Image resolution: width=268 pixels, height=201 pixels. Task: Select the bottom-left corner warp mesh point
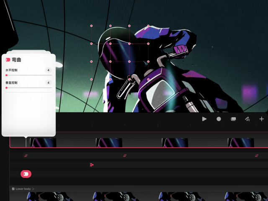[91, 79]
